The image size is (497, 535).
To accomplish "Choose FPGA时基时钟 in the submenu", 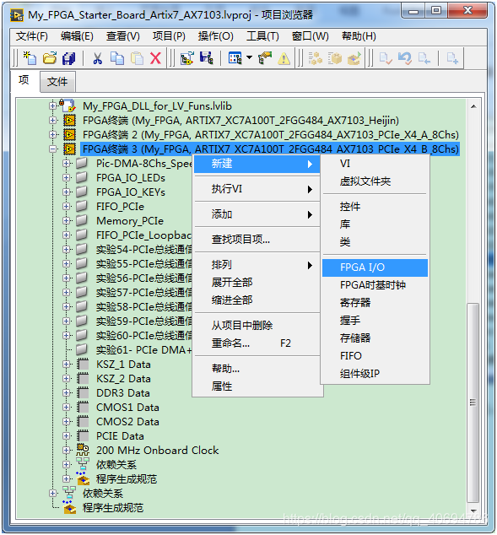I will pyautogui.click(x=375, y=285).
